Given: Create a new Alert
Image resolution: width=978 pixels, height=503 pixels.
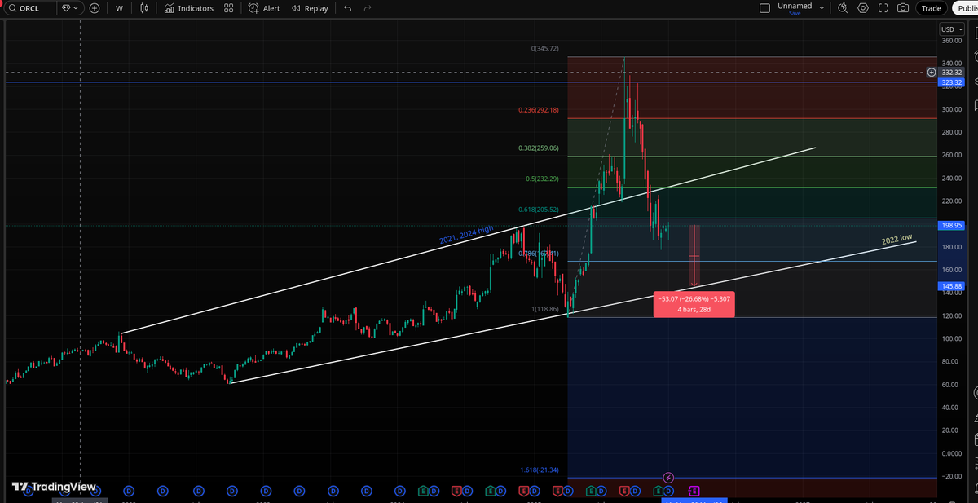Looking at the screenshot, I should point(264,8).
